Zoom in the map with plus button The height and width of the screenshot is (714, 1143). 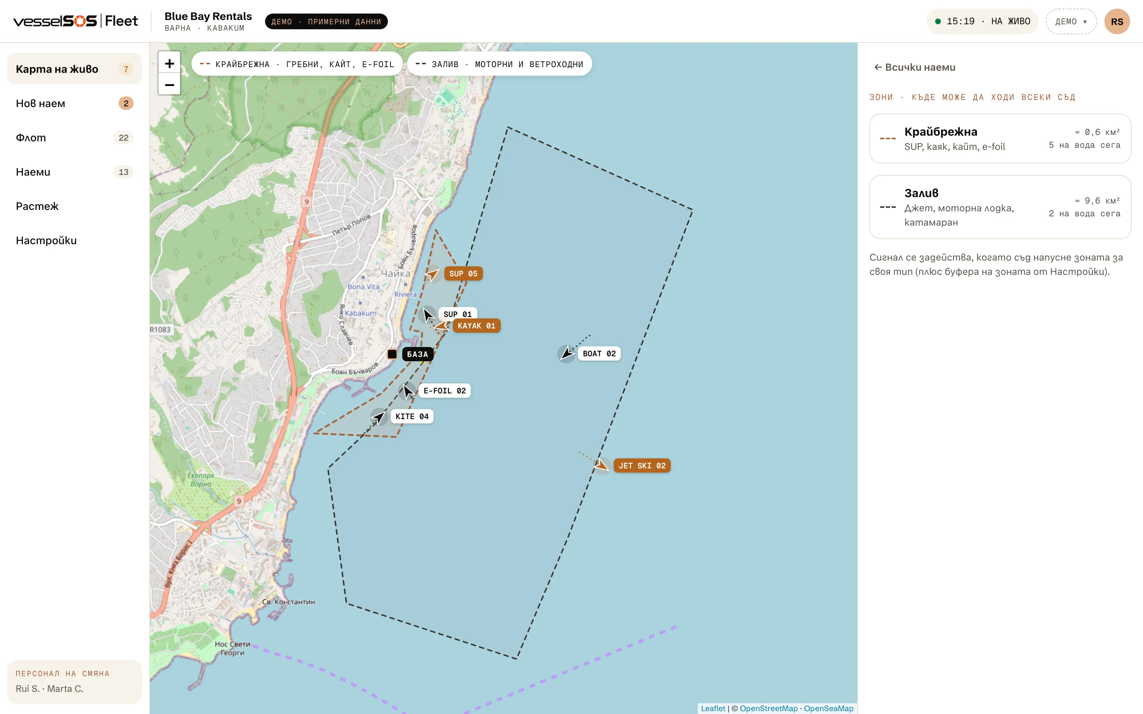169,63
